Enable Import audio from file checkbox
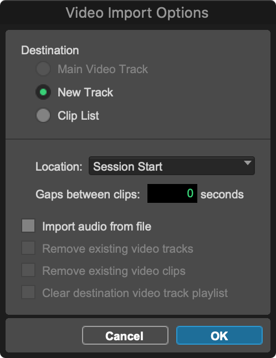276x358 pixels. click(x=28, y=226)
